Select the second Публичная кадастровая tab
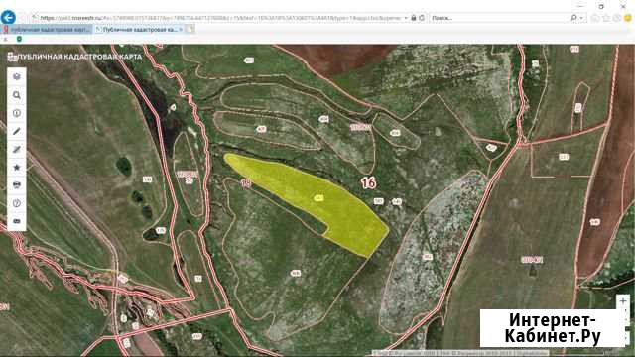This screenshot has height=357, width=635. [137, 30]
